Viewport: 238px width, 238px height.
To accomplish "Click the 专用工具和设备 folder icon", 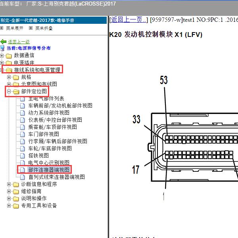I will coord(16,205).
